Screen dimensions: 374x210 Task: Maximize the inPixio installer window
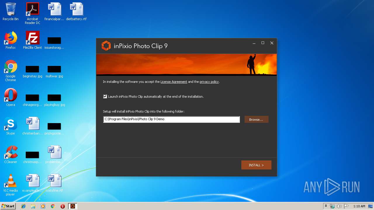coord(263,43)
